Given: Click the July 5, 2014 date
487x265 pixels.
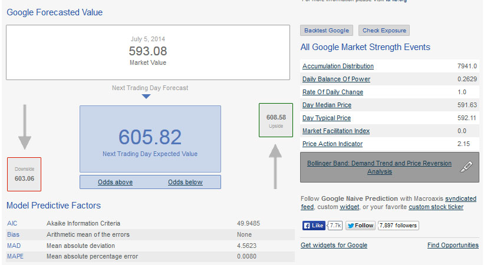Looking at the screenshot, I should [148, 39].
